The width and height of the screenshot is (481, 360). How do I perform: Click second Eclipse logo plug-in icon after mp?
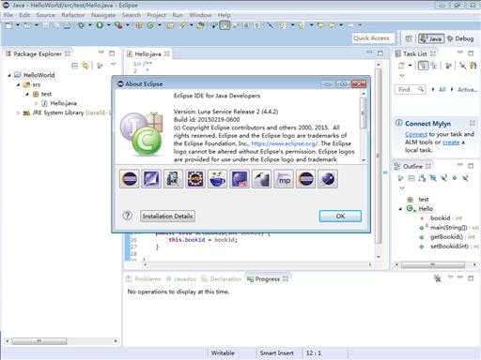(305, 179)
